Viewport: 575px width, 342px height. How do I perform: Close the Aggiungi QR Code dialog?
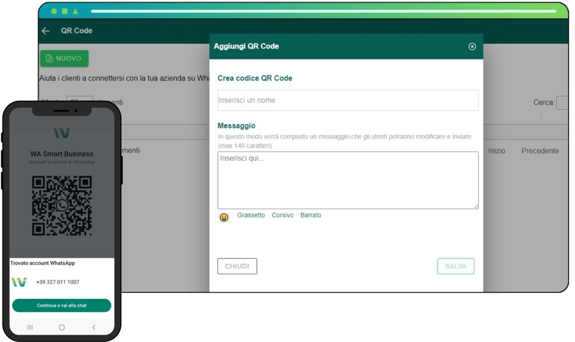(x=472, y=47)
